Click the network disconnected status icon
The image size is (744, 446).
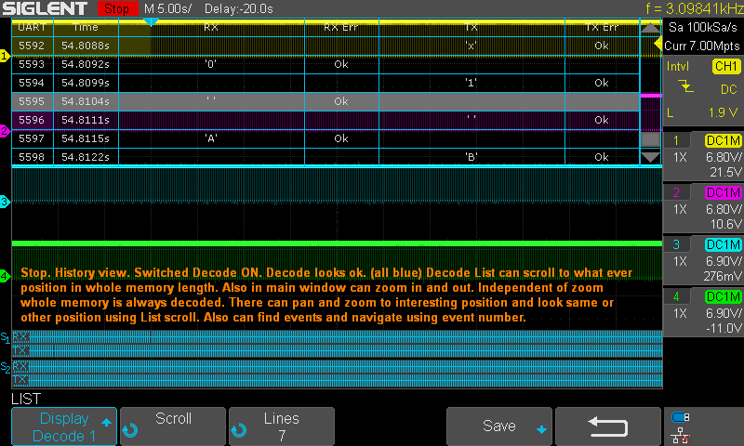click(x=681, y=435)
